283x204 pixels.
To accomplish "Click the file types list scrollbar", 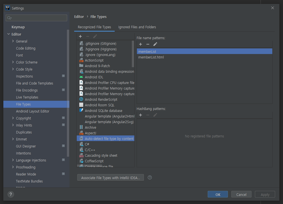I will 133,54.
